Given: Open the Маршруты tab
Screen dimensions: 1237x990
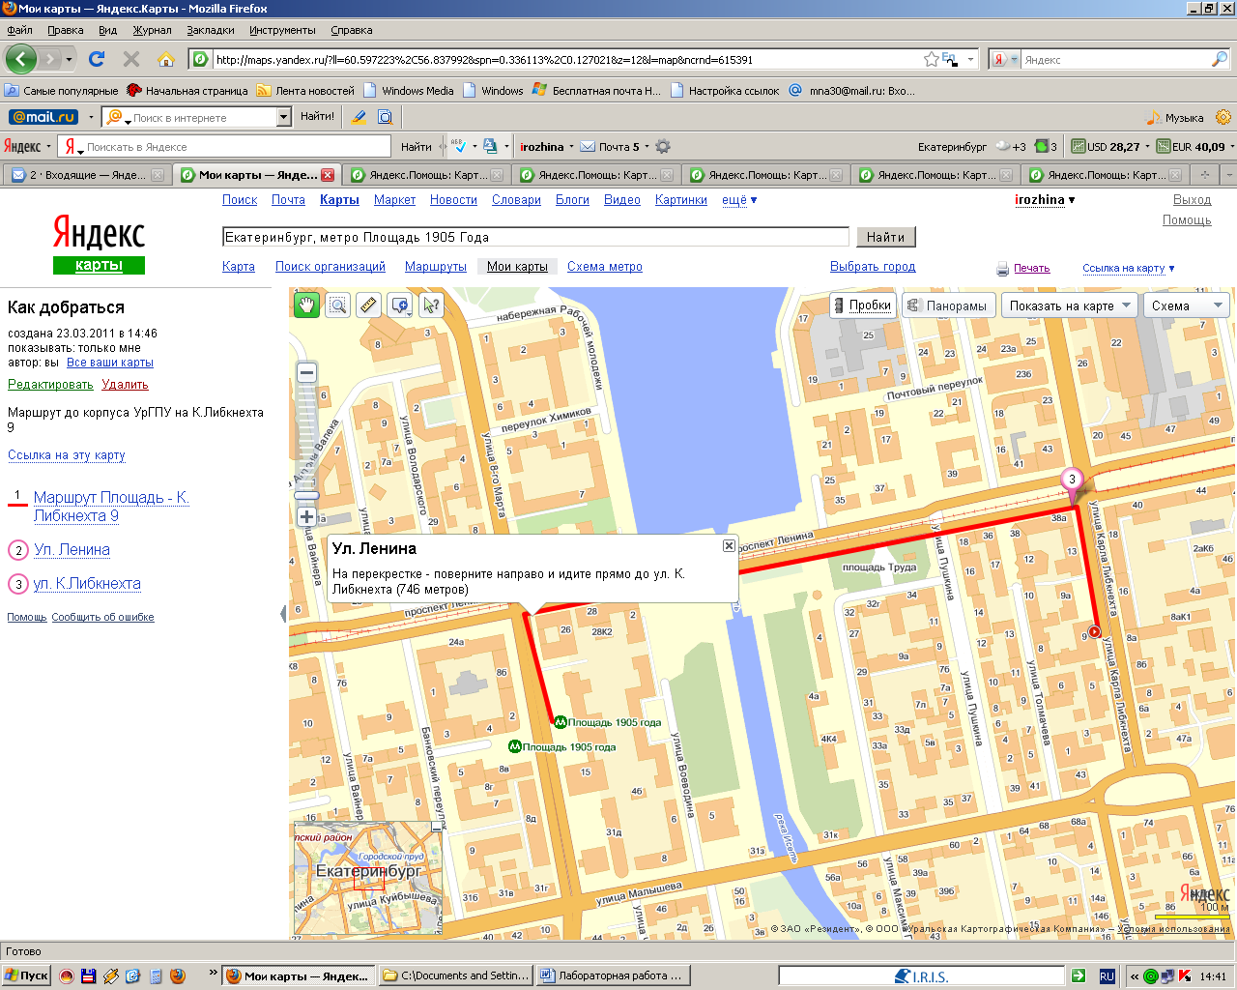Looking at the screenshot, I should pyautogui.click(x=436, y=267).
